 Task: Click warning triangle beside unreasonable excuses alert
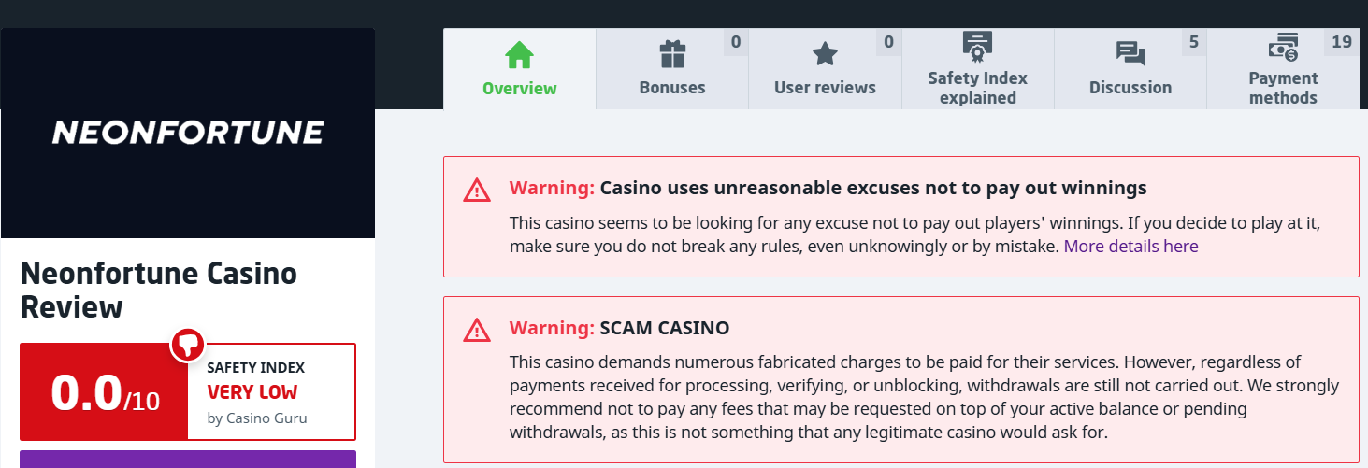(x=477, y=190)
